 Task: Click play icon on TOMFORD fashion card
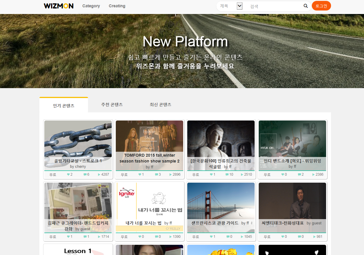coord(171,174)
